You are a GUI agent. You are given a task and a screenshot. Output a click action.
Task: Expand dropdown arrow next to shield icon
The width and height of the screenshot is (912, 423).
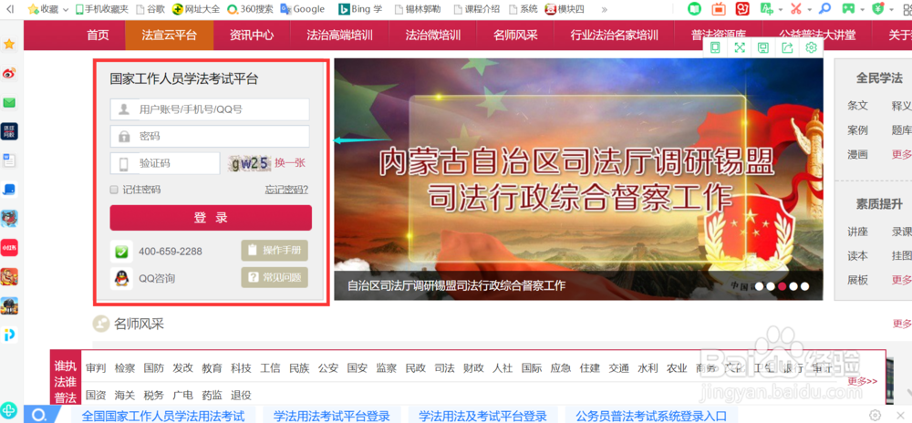pyautogui.click(x=891, y=9)
